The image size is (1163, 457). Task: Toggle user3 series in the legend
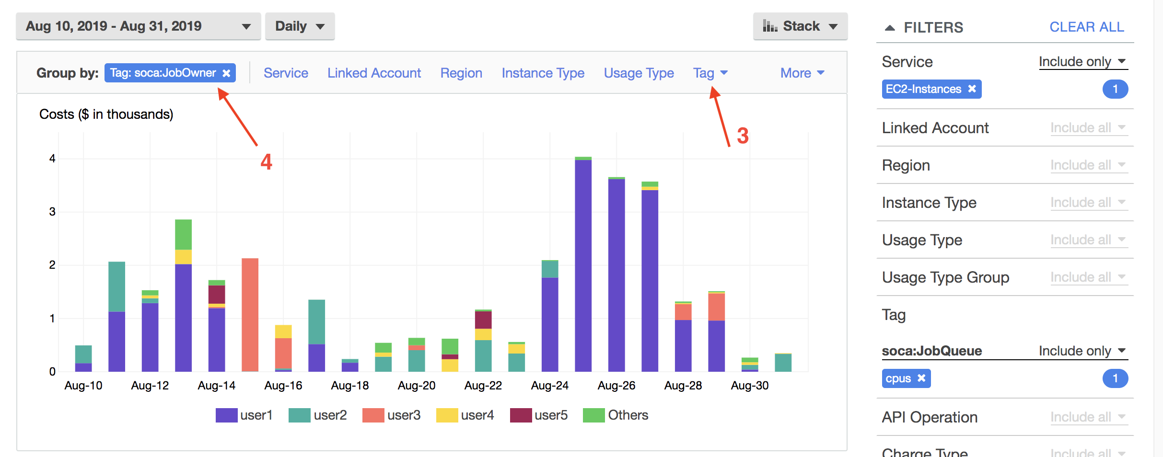point(391,415)
